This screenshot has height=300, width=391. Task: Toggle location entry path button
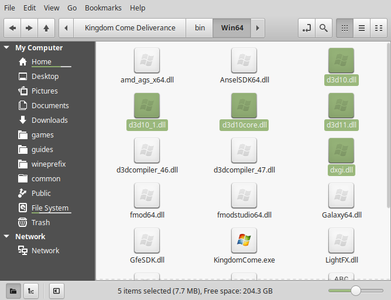(307, 28)
